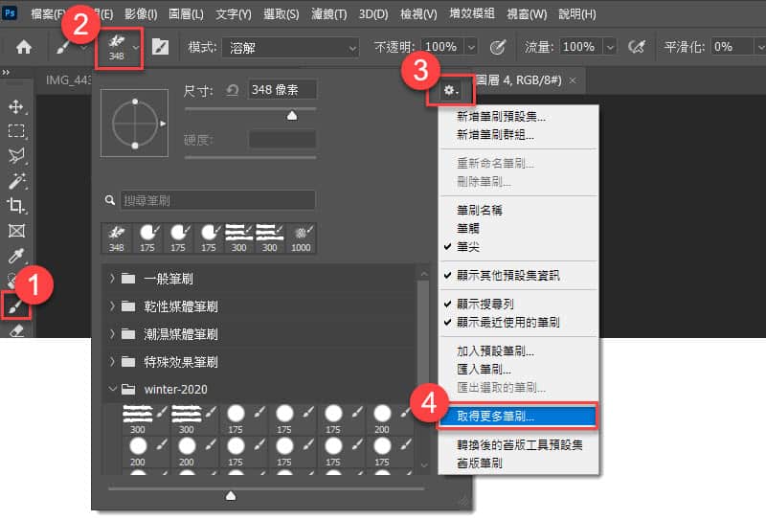The image size is (766, 520).
Task: Reset brush size with the revert icon
Action: [232, 90]
